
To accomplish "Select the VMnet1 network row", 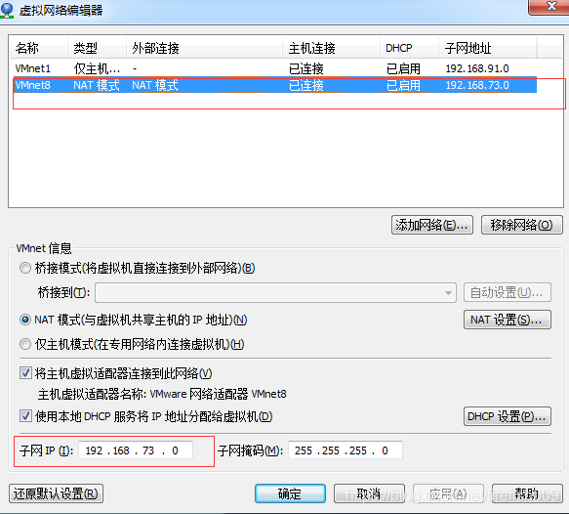I will point(274,68).
